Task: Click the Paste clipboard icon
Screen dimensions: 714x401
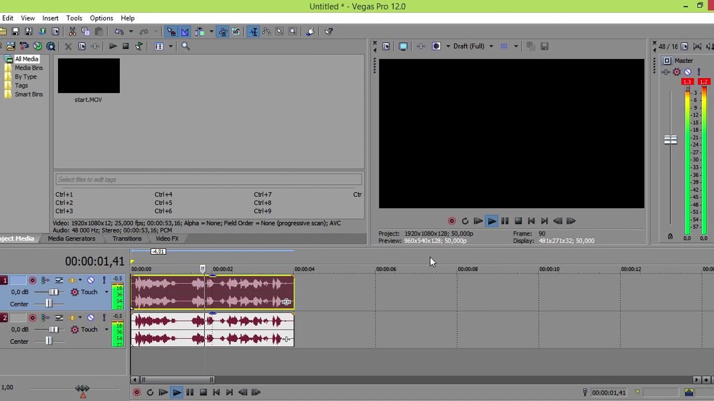Action: [x=99, y=32]
